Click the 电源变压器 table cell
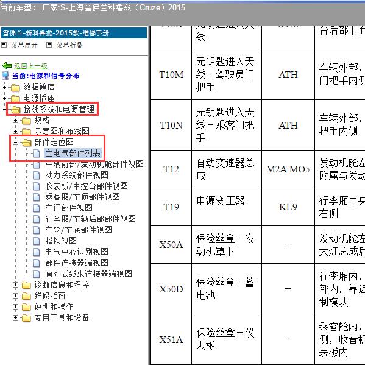Image resolution: width=365 pixels, height=365 pixels. [227, 207]
